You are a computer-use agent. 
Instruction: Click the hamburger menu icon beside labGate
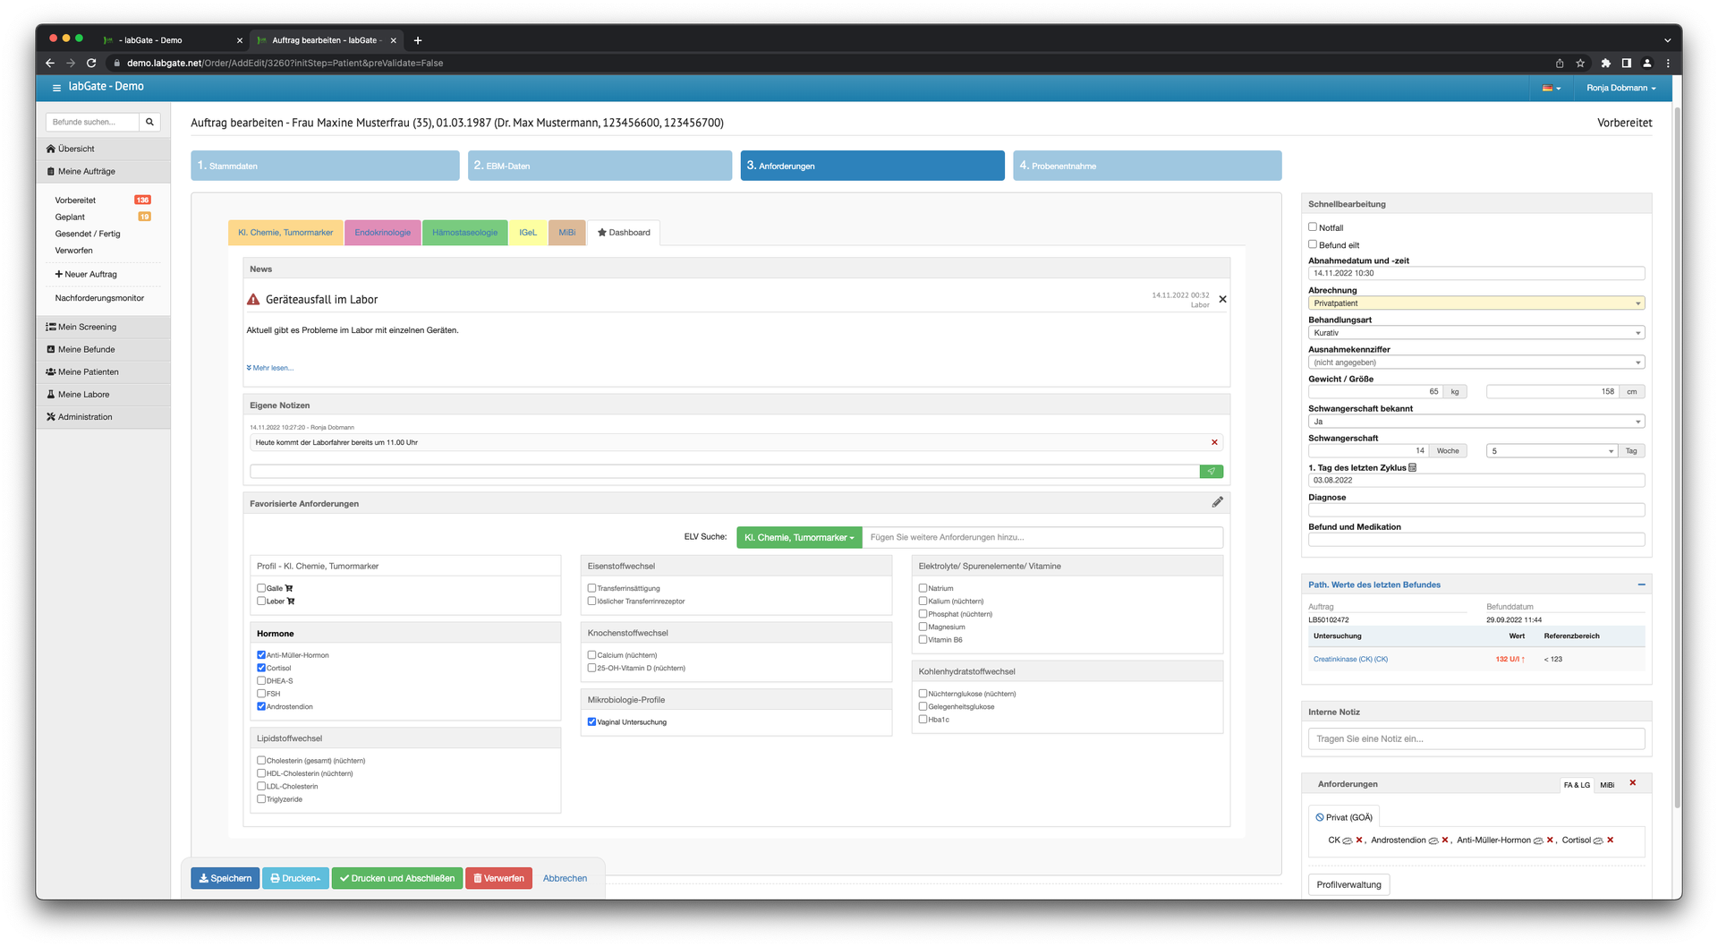56,88
